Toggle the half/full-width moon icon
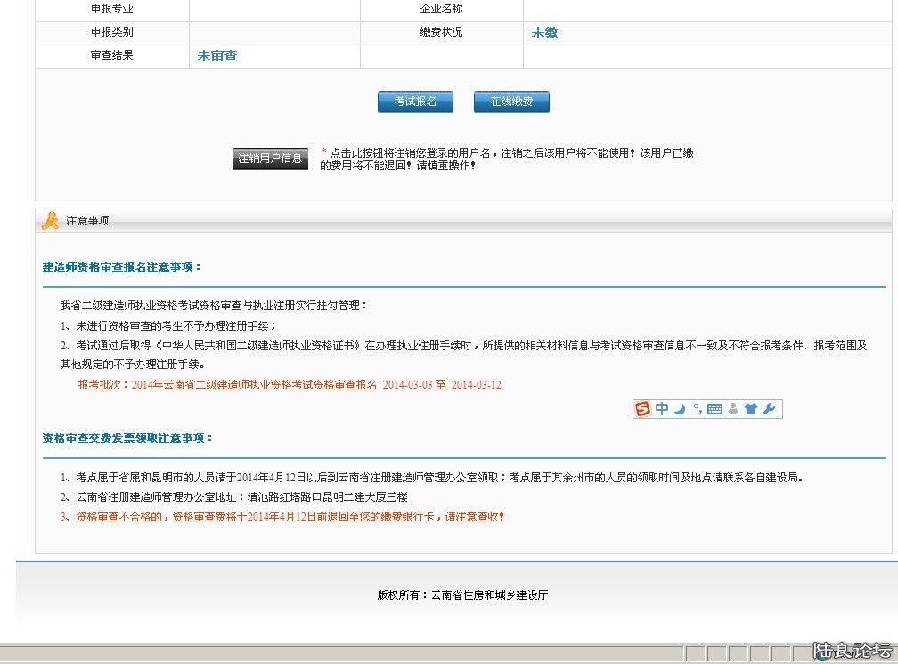The width and height of the screenshot is (898, 664). (x=679, y=409)
